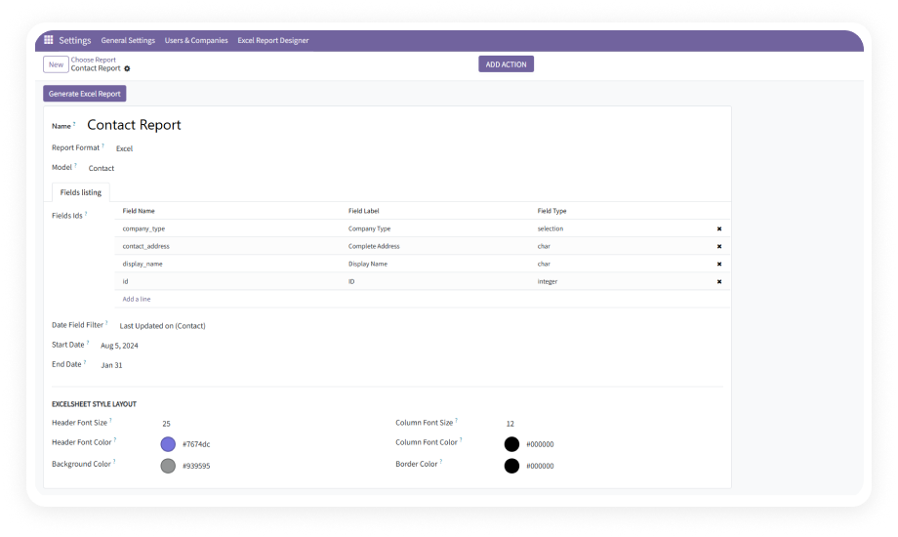The image size is (898, 537).
Task: Open Border Color black swatch
Action: point(512,466)
